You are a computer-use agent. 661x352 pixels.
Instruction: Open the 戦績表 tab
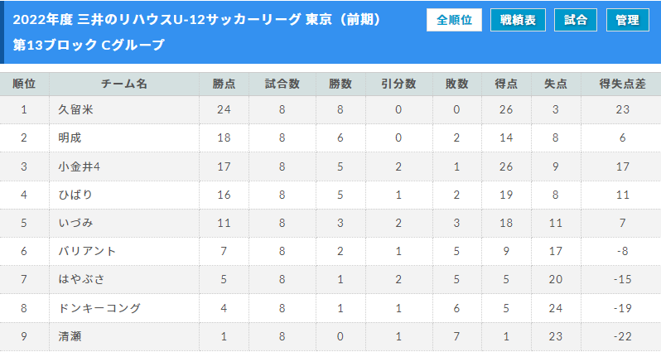(518, 20)
